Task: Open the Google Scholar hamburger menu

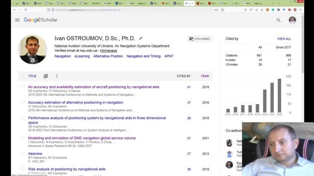Action: click(x=17, y=20)
